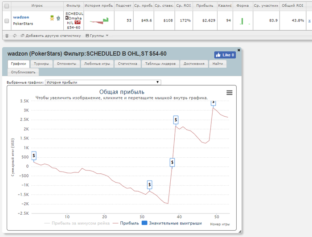Open the Найти tab
Image resolution: width=312 pixels, height=237 pixels.
click(218, 64)
